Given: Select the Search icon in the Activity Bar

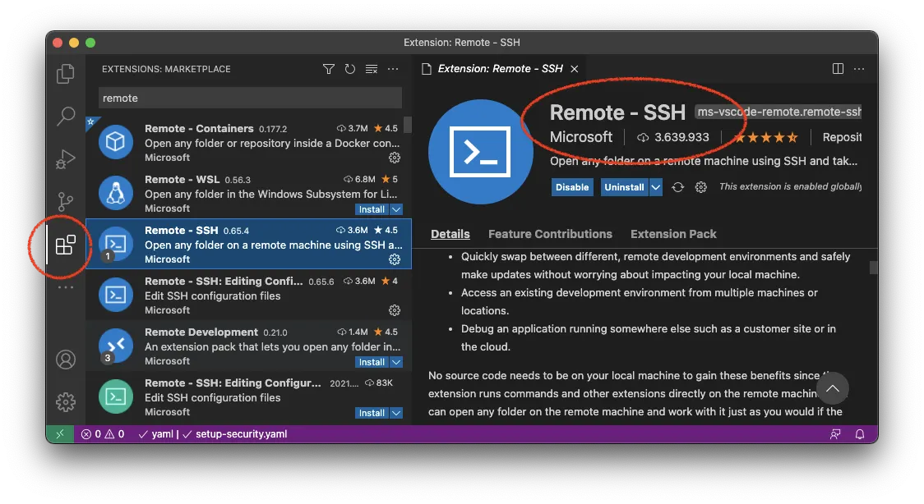Looking at the screenshot, I should click(66, 116).
